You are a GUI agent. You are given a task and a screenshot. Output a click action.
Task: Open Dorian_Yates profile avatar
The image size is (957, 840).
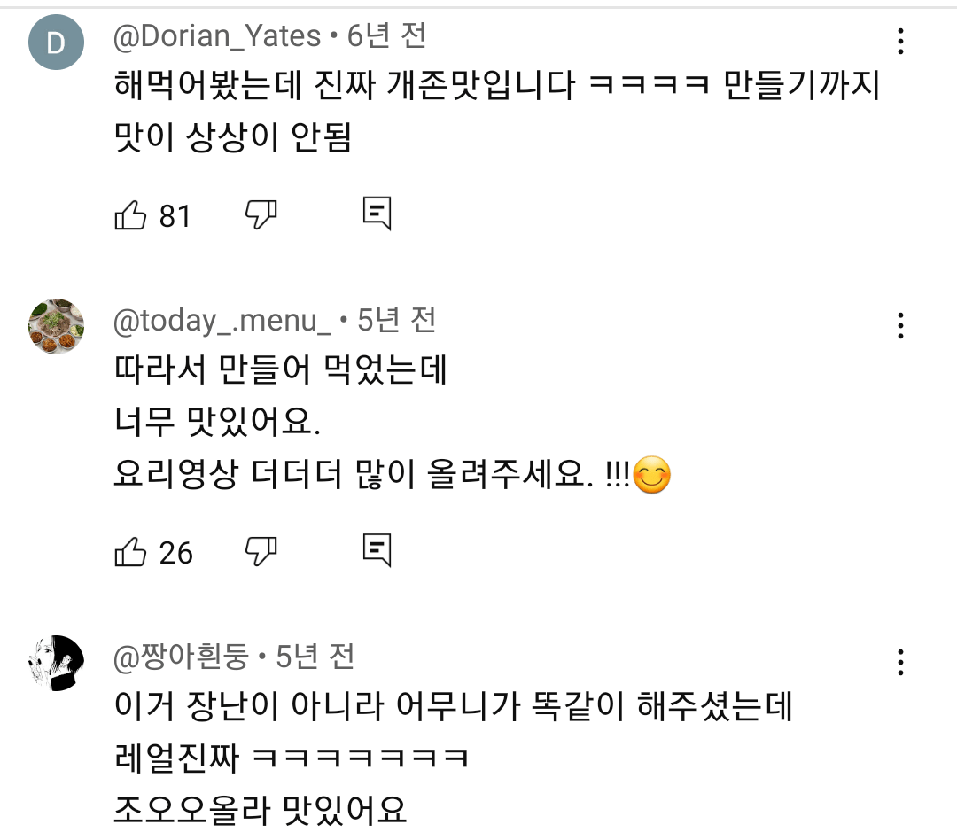pos(56,42)
